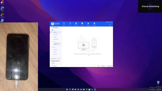Open Task View from the taskbar

pyautogui.click(x=73, y=89)
